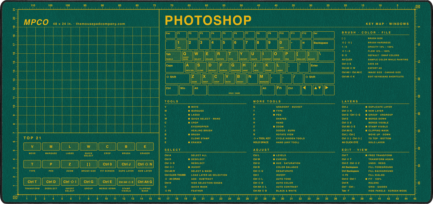Click the Ctrl 0 FIT SCREEN key in Top 21
Viewport: 433px width, 204px height.
(108, 164)
